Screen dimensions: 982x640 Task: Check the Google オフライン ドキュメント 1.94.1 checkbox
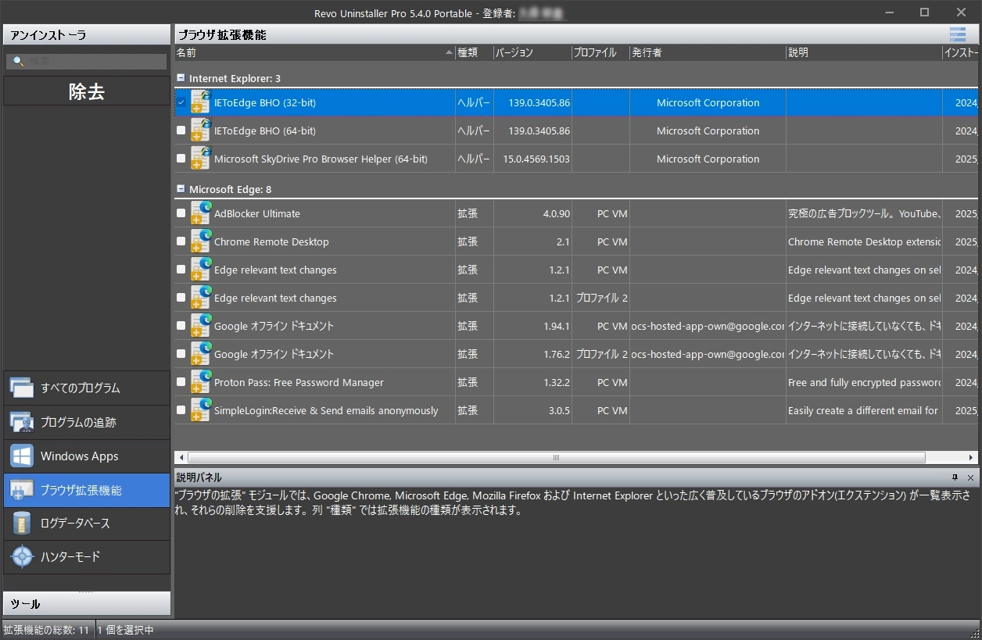(181, 326)
